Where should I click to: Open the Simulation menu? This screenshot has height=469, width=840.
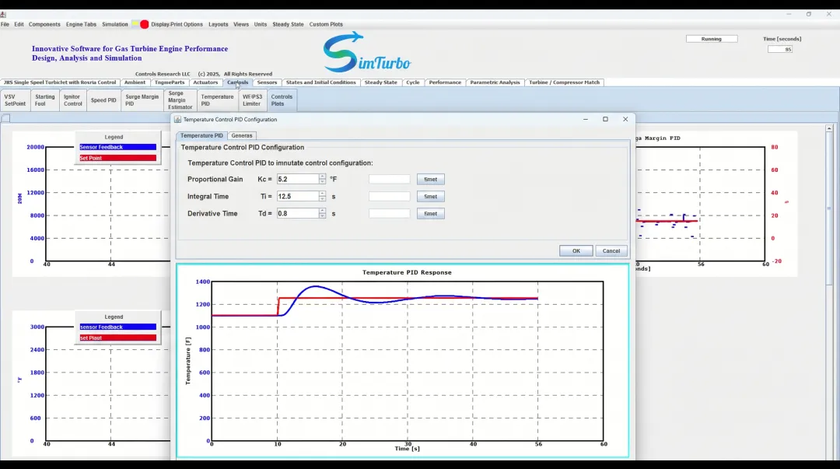tap(114, 24)
